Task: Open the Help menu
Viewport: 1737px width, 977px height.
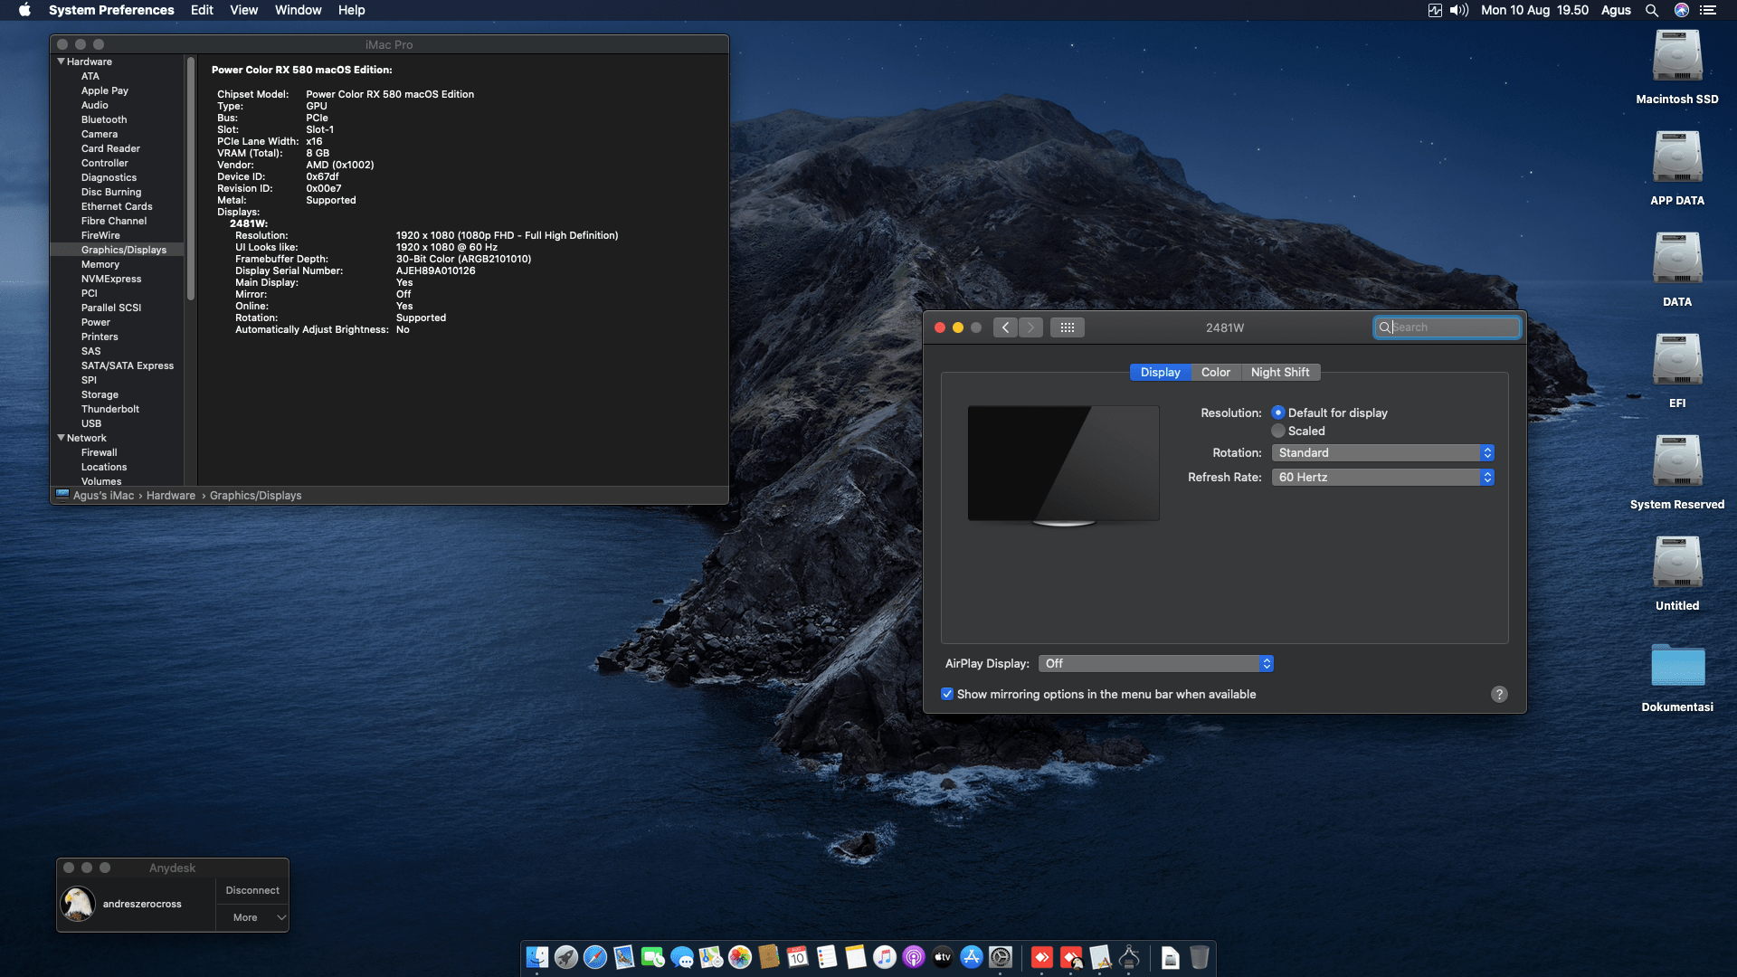Action: click(351, 10)
